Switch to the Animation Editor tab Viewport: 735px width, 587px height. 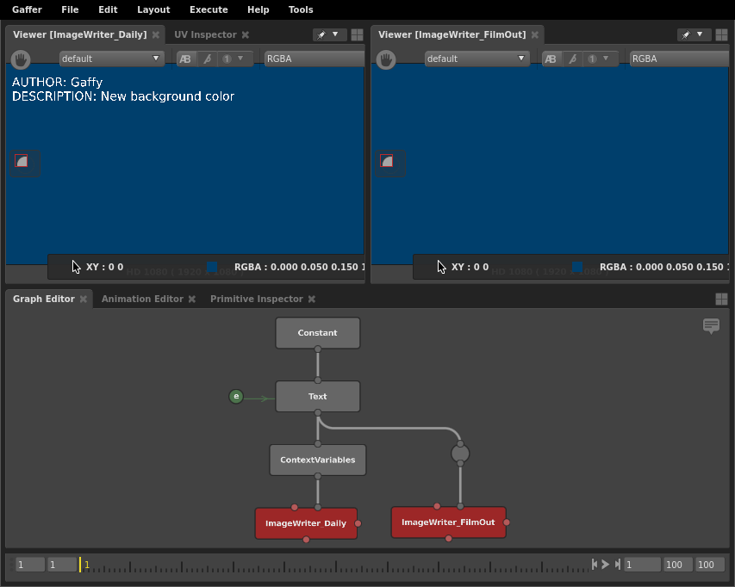(142, 300)
